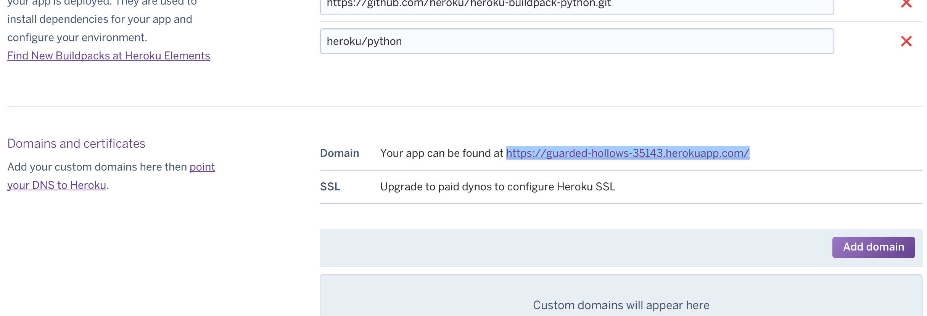The width and height of the screenshot is (927, 316).
Task: Open the guarded-hollows-35143 herokuapp URL
Action: pos(628,153)
